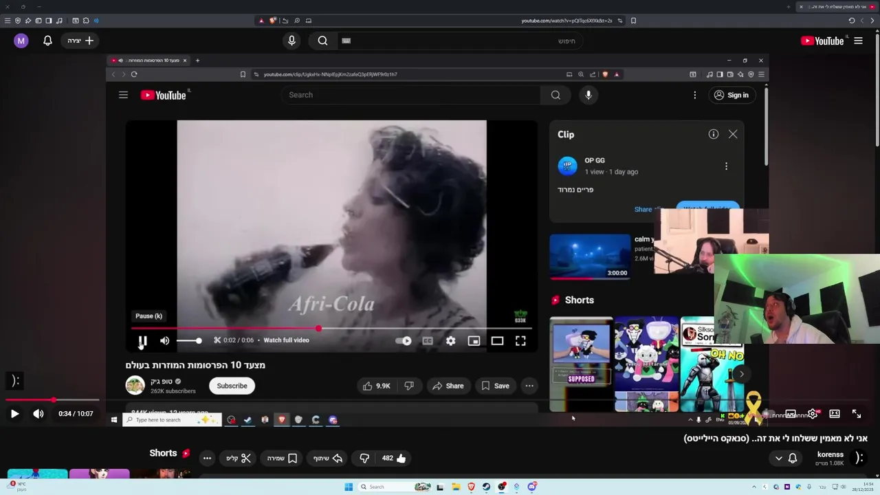Open the first Shorts thumbnail below the video

[37, 474]
